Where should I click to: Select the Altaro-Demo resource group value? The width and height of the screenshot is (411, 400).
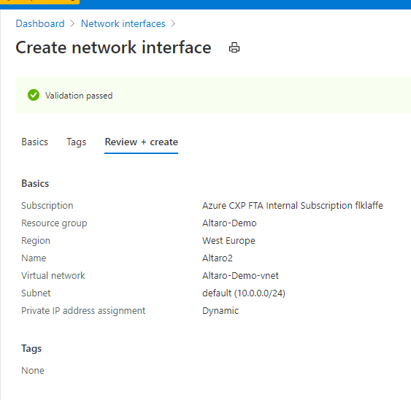point(229,223)
